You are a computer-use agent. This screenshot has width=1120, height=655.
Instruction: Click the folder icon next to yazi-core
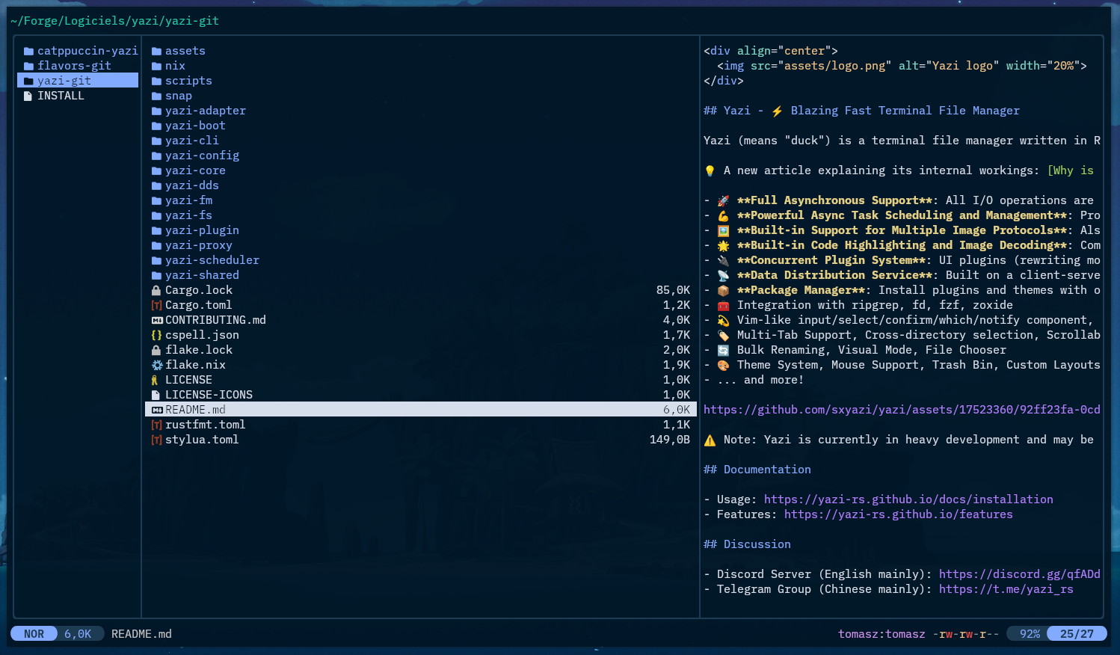pyautogui.click(x=156, y=170)
